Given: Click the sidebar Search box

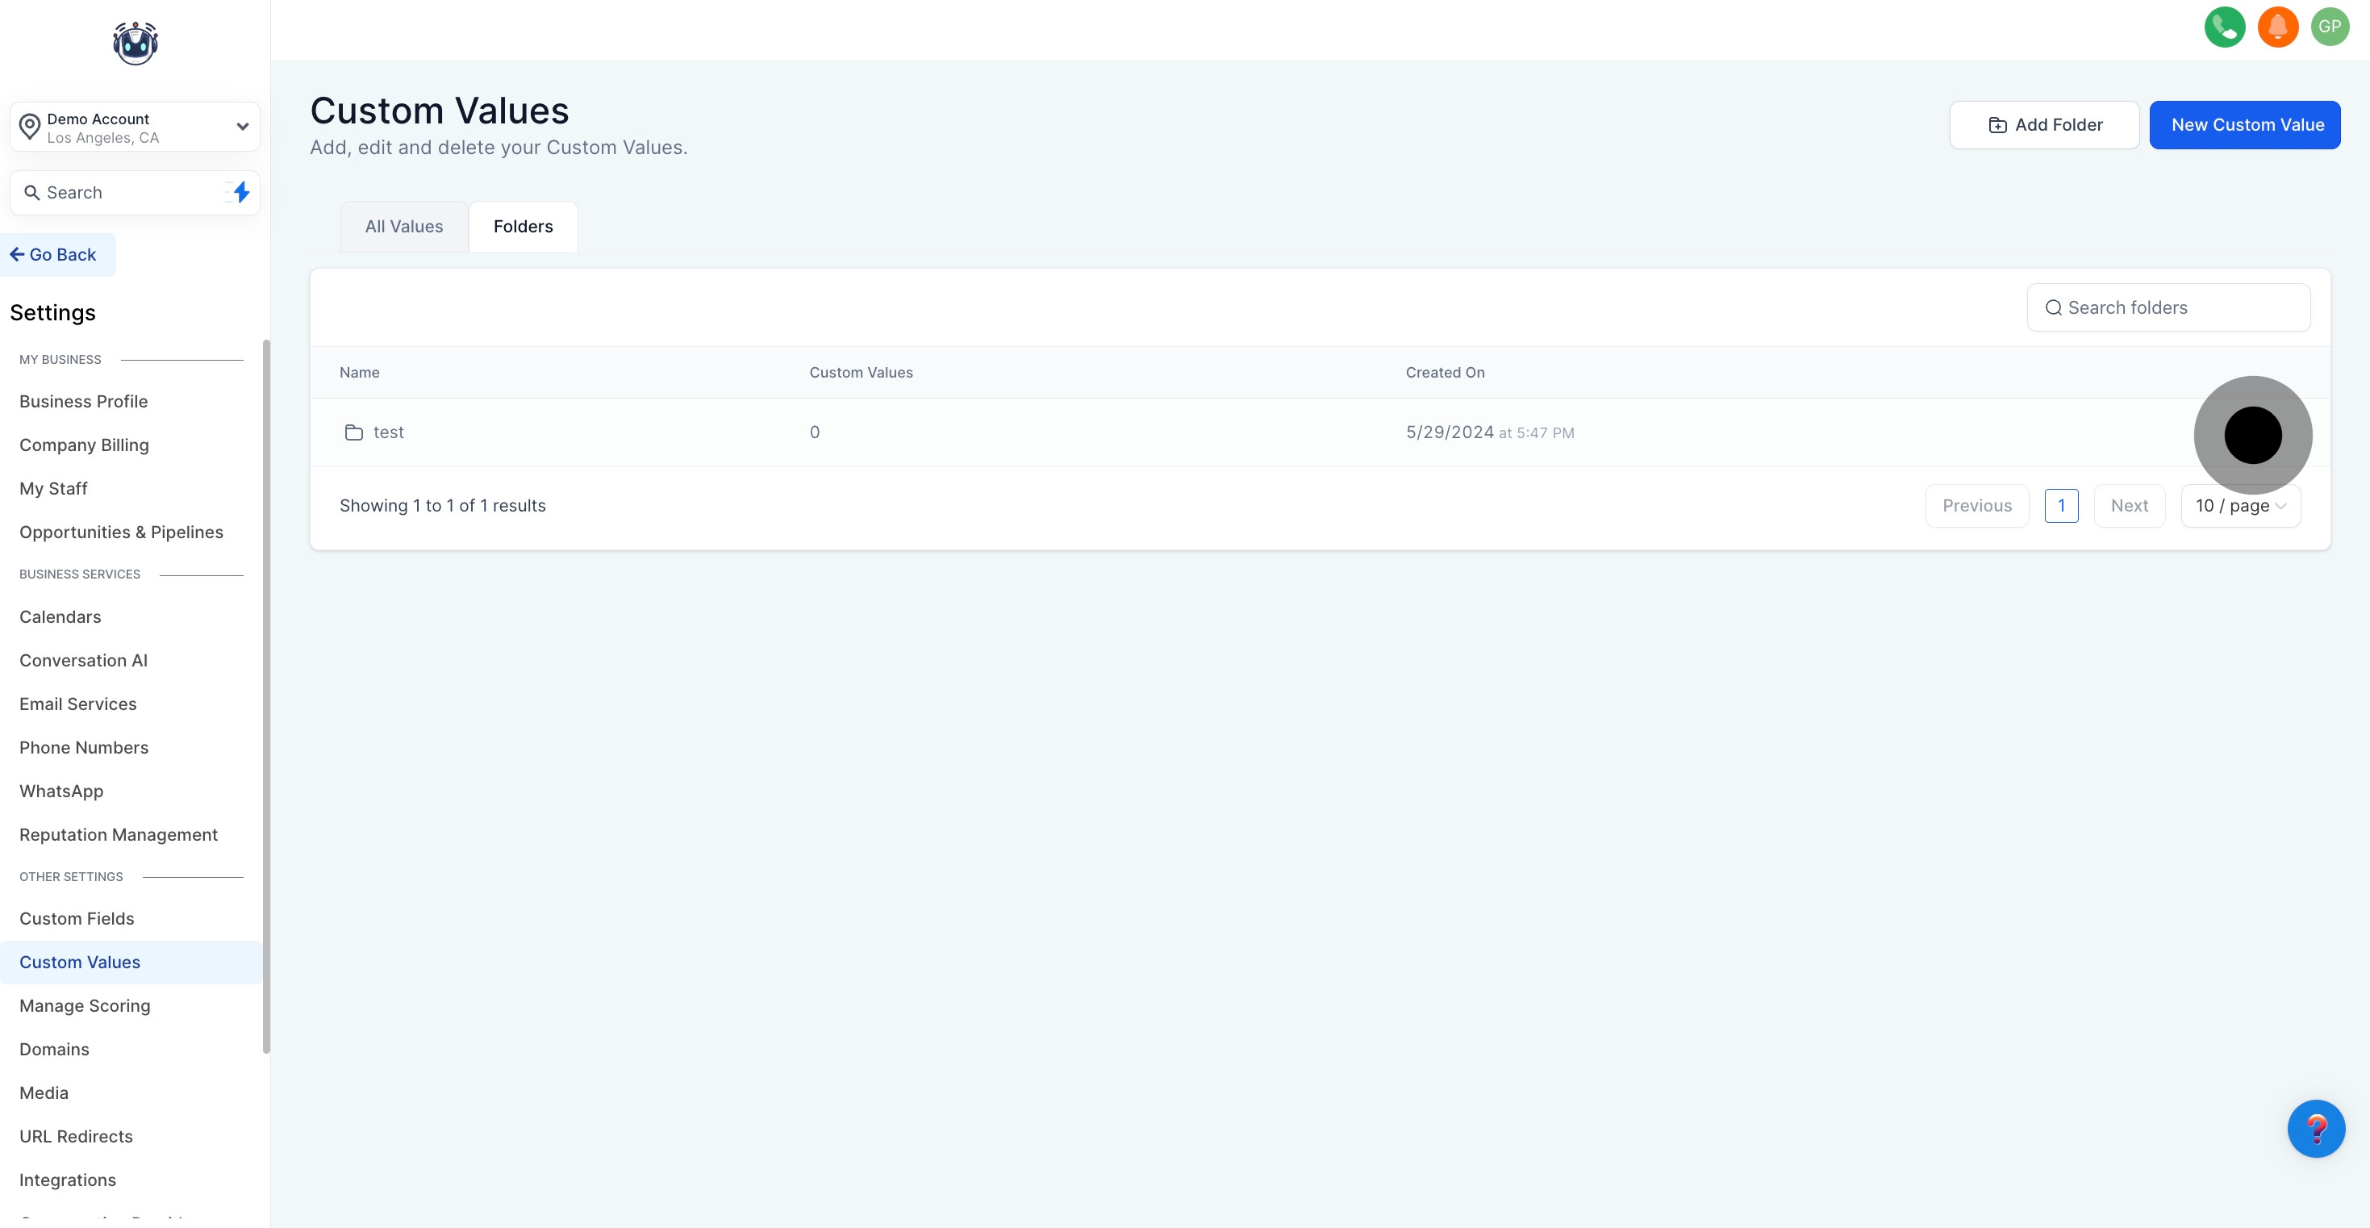Looking at the screenshot, I should (119, 192).
